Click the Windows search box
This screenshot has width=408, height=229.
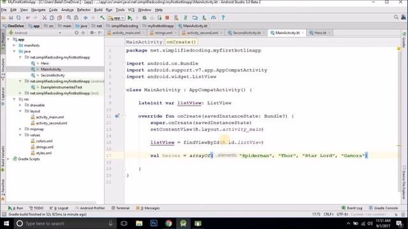[x=65, y=223]
